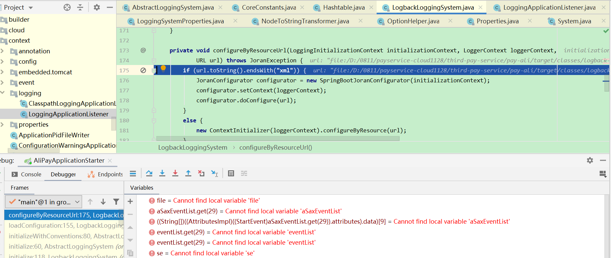611x258 pixels.
Task: Click Trace Current Stream Chain icon
Action: (244, 173)
